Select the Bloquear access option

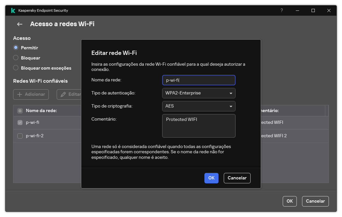pyautogui.click(x=15, y=58)
